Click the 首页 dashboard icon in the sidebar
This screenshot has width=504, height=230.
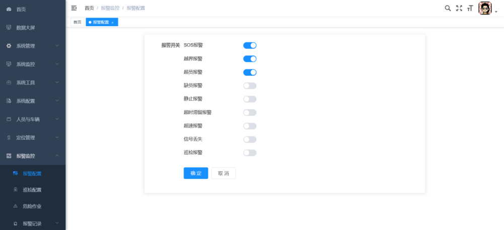9,10
